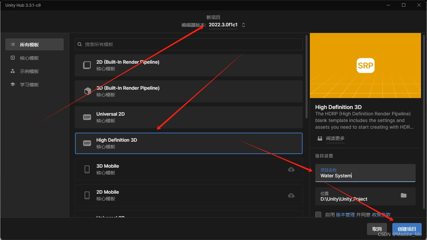
Task: Select the High Definition 3D template row
Action: 189,143
